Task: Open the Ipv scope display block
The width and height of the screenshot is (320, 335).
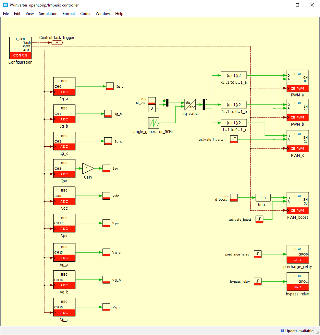Action: 106,168
